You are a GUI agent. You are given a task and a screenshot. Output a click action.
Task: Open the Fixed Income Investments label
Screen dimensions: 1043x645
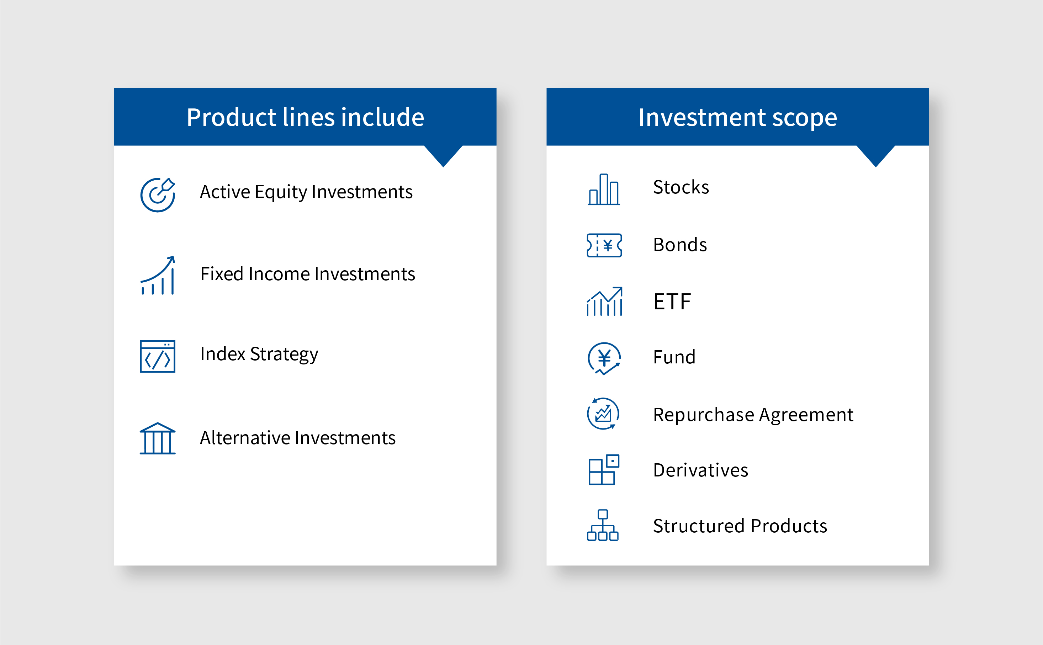point(308,274)
